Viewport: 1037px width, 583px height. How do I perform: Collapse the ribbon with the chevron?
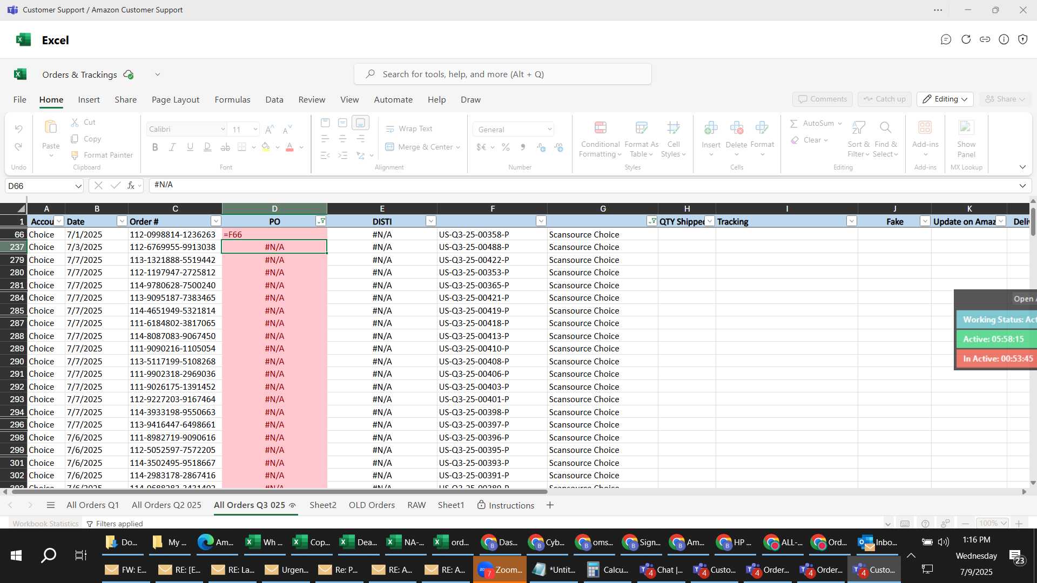pos(1022,167)
